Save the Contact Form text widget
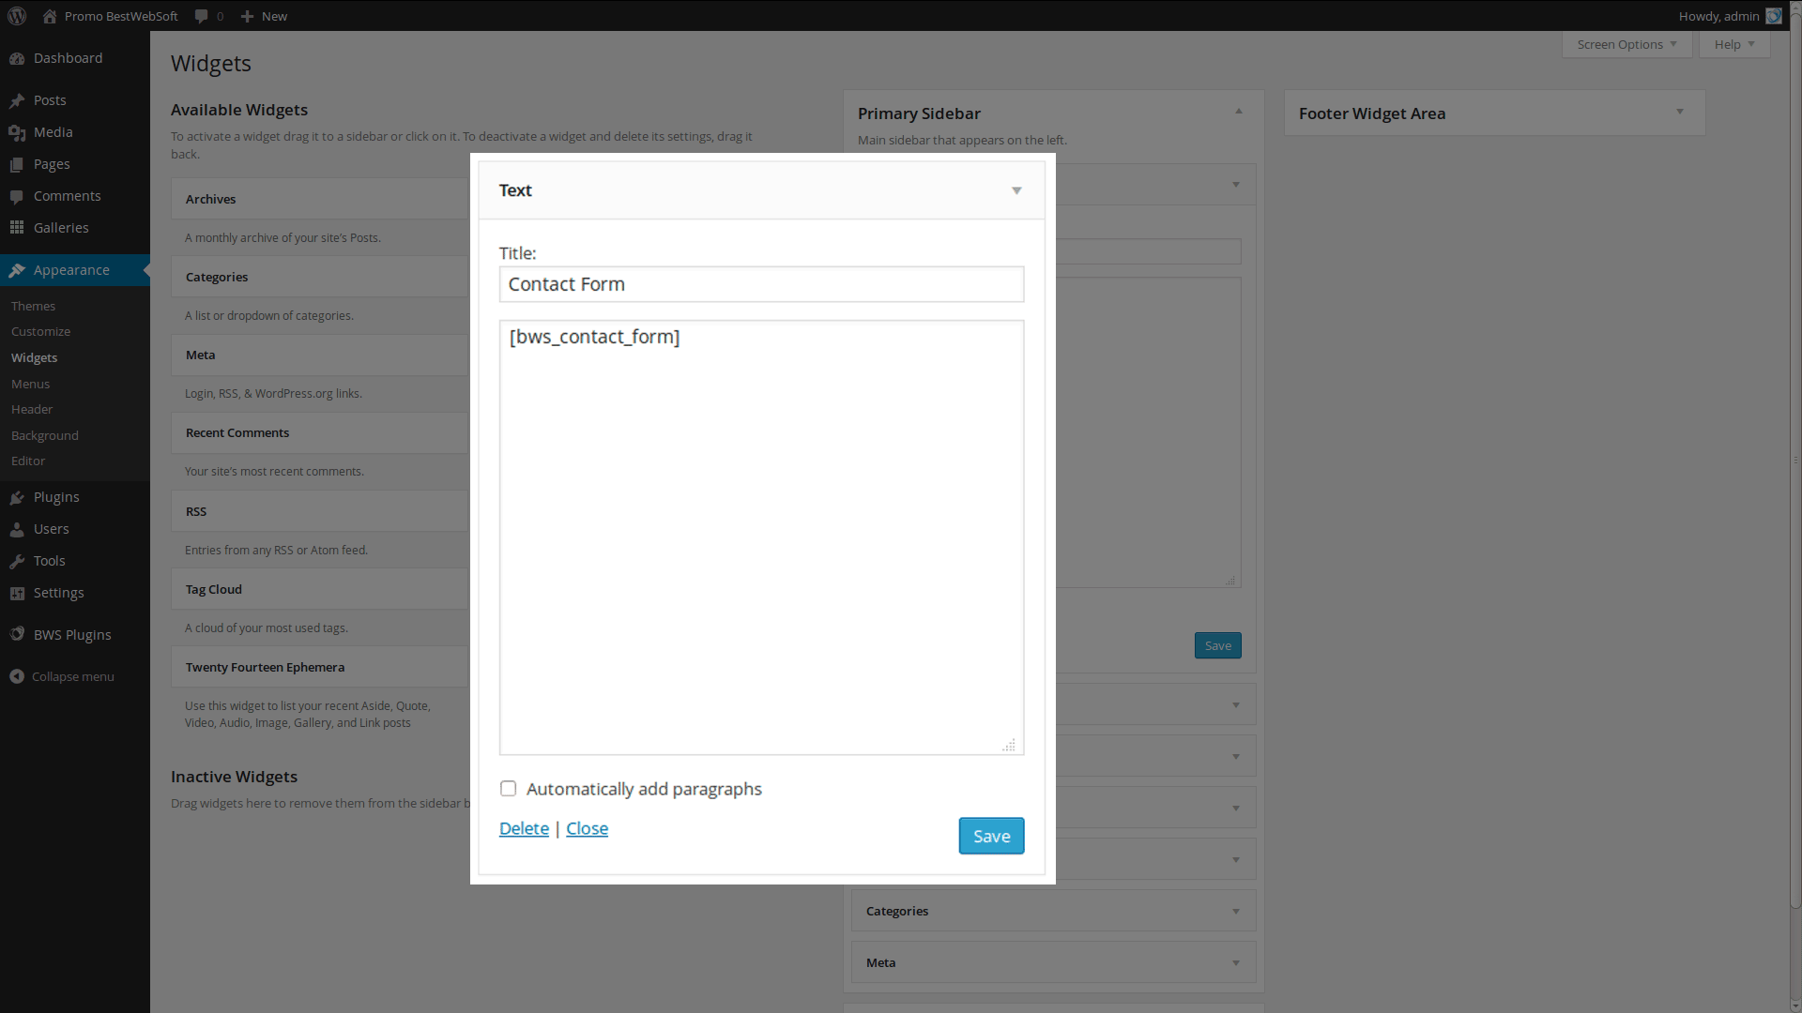The height and width of the screenshot is (1013, 1802). (x=991, y=836)
